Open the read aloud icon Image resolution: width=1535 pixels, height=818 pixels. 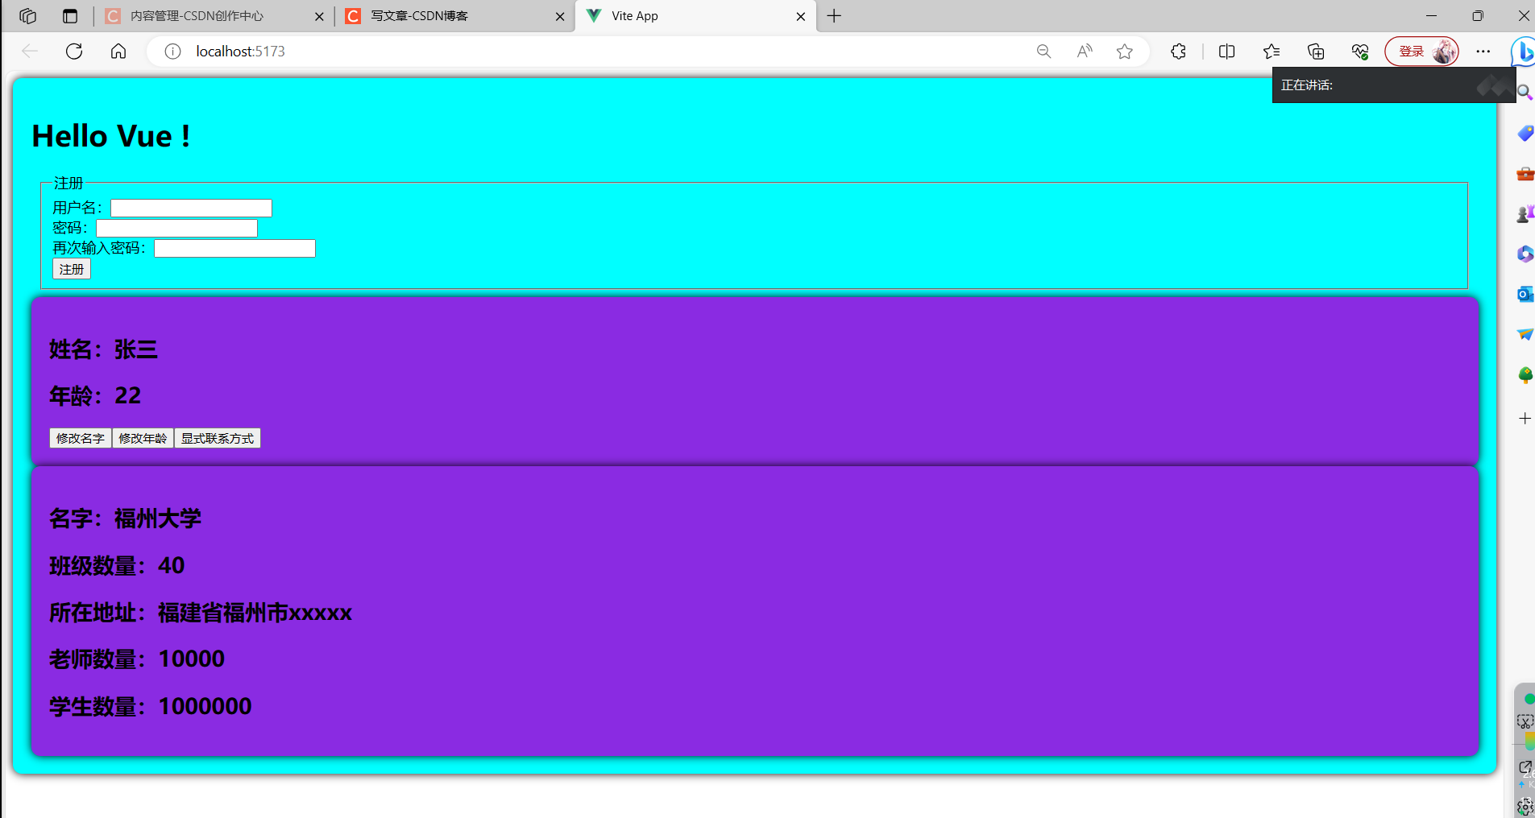click(1085, 52)
